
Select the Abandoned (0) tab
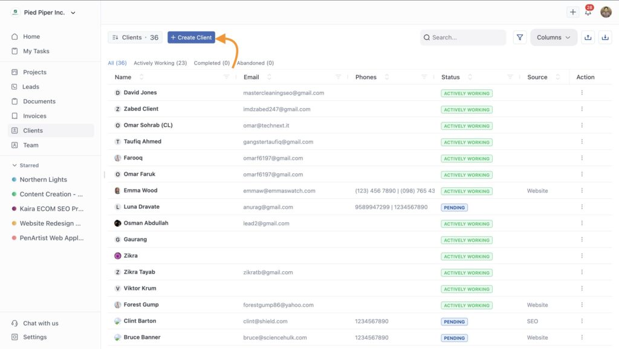coord(255,63)
